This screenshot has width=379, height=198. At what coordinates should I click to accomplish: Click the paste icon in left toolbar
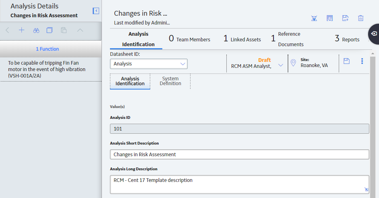(x=64, y=30)
